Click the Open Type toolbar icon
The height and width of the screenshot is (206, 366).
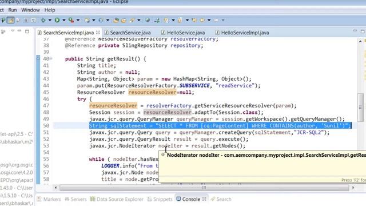(x=116, y=21)
